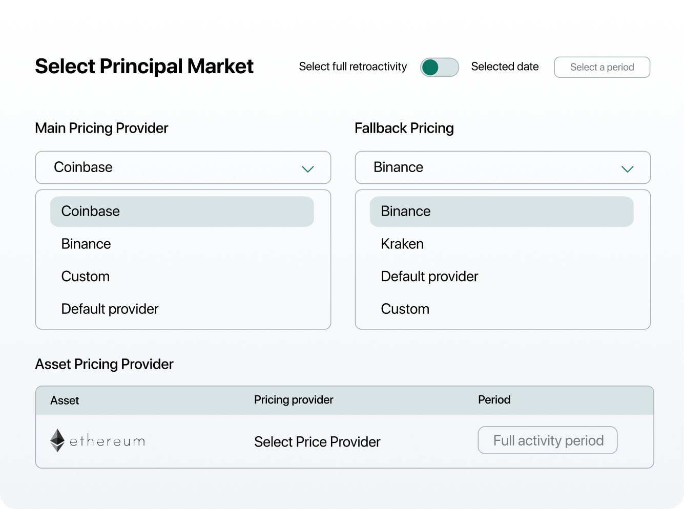The image size is (684, 509).
Task: Click the ethereum asset name text
Action: pos(107,441)
